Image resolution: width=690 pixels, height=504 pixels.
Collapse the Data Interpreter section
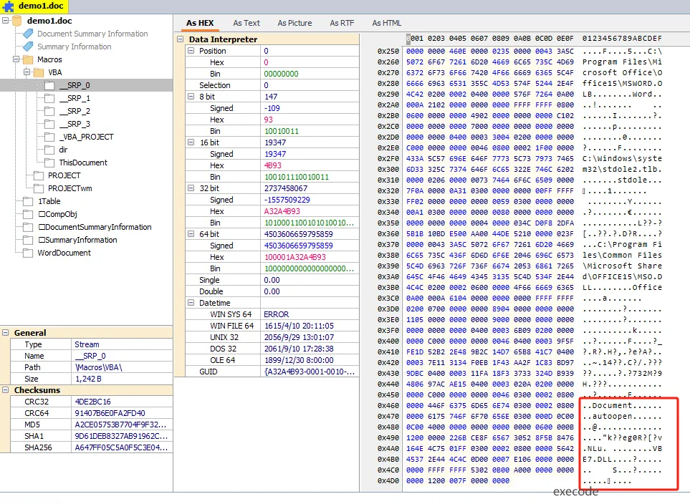pos(180,39)
